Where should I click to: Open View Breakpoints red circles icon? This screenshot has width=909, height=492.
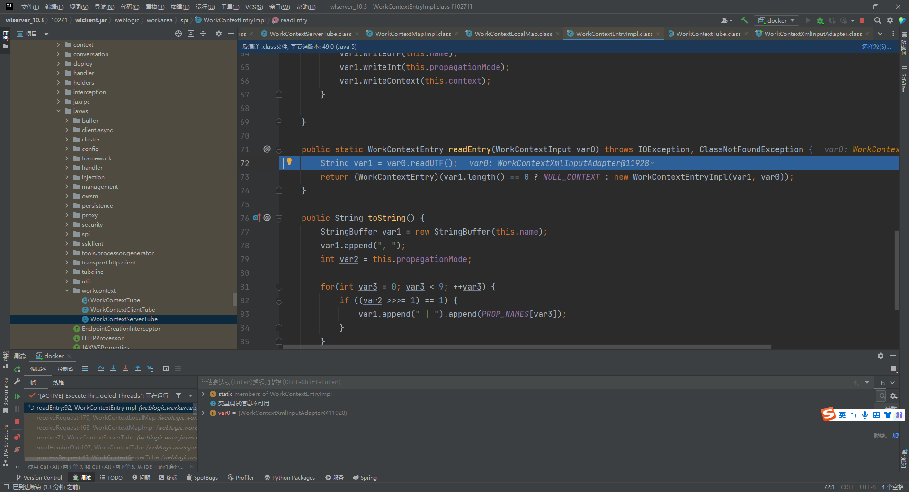coord(17,437)
